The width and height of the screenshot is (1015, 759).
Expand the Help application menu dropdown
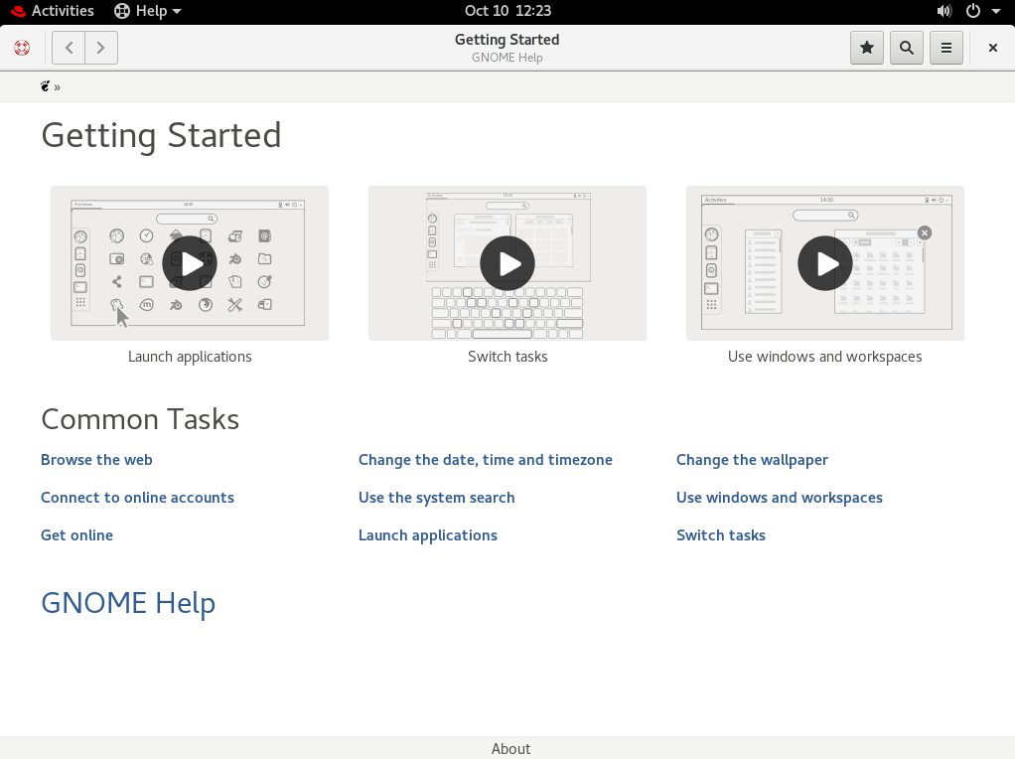coord(148,11)
